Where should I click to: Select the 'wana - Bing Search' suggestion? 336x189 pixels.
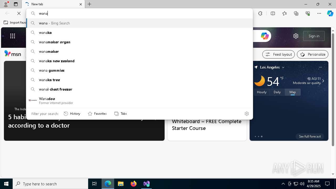pos(140,23)
